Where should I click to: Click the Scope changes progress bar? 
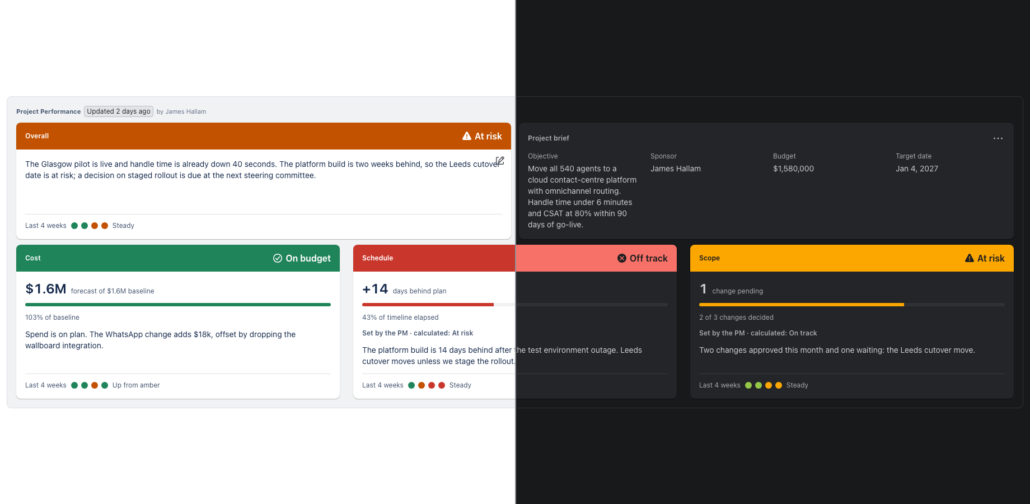coord(852,305)
